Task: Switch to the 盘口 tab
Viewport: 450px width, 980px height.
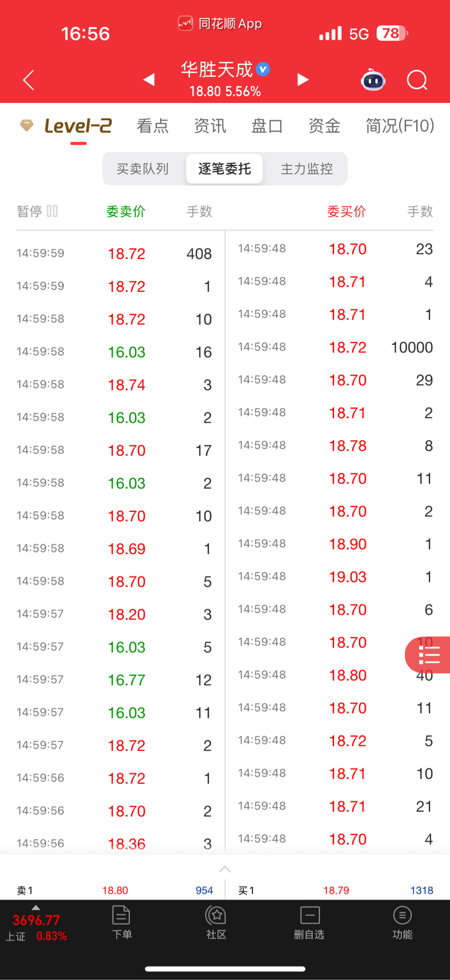Action: [267, 126]
